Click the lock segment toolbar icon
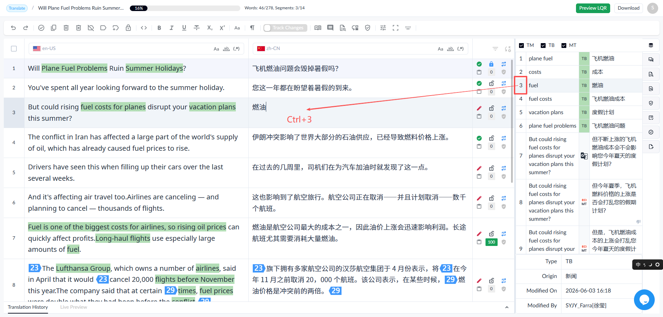The width and height of the screenshot is (663, 317). coord(128,28)
